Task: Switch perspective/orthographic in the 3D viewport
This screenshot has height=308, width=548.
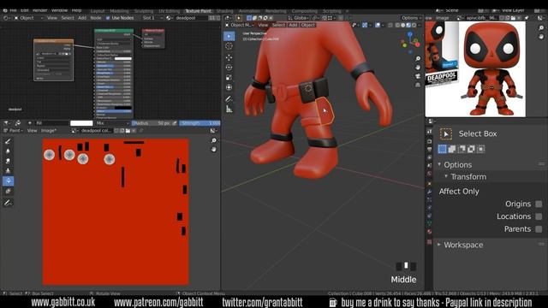Action: click(418, 85)
